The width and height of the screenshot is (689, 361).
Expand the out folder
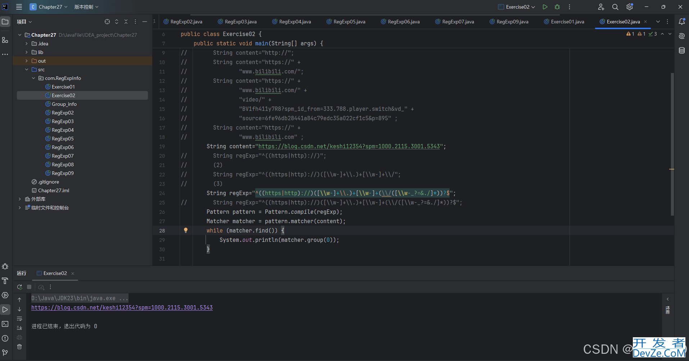27,61
